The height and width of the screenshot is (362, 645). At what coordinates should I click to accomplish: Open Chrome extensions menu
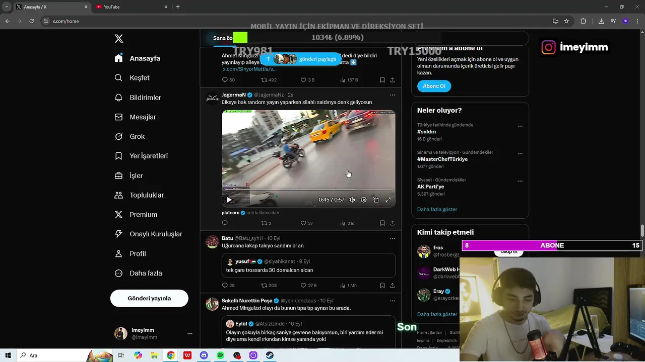click(584, 21)
